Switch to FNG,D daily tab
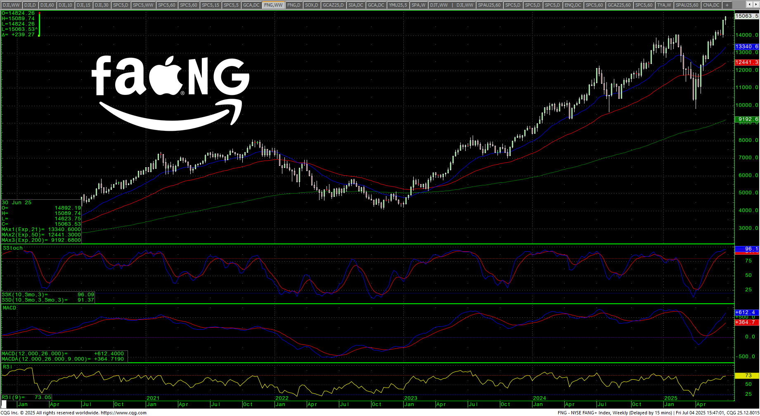This screenshot has width=760, height=416. (294, 5)
